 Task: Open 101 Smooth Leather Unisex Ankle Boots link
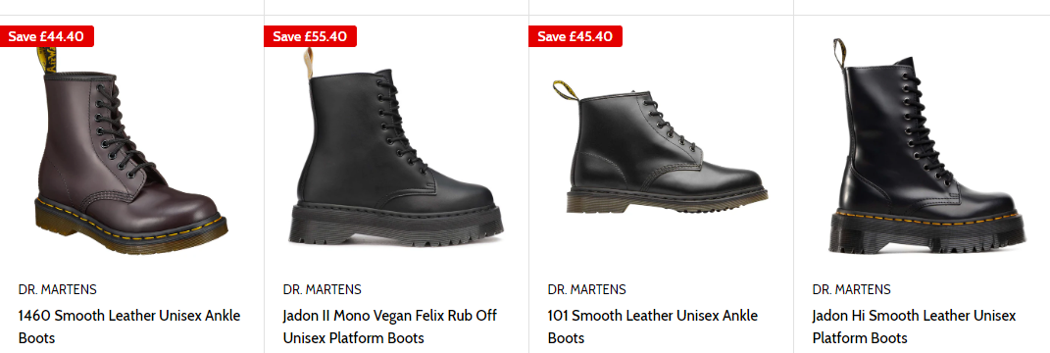653,327
